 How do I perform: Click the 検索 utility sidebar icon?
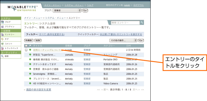[2, 56]
